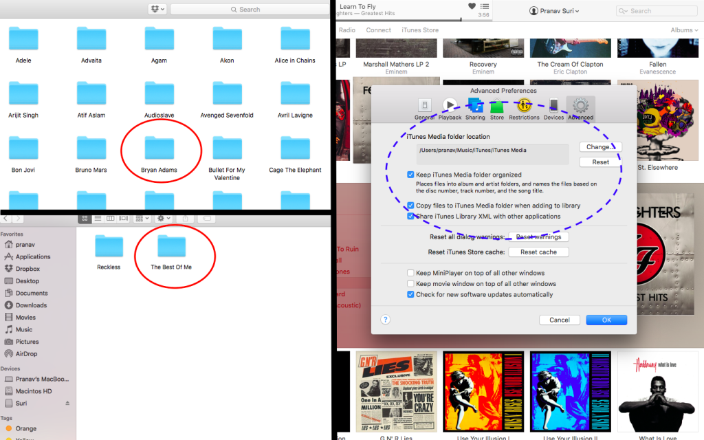This screenshot has width=704, height=440.
Task: Switch to the iTunes Store tab
Action: pyautogui.click(x=420, y=30)
